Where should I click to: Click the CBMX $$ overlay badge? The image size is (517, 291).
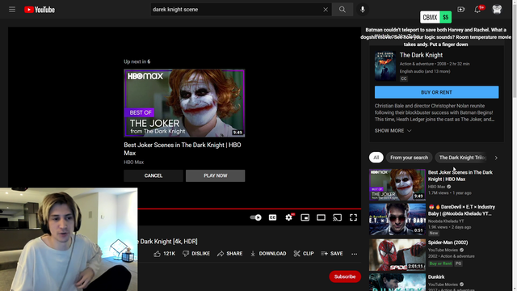[x=436, y=18]
